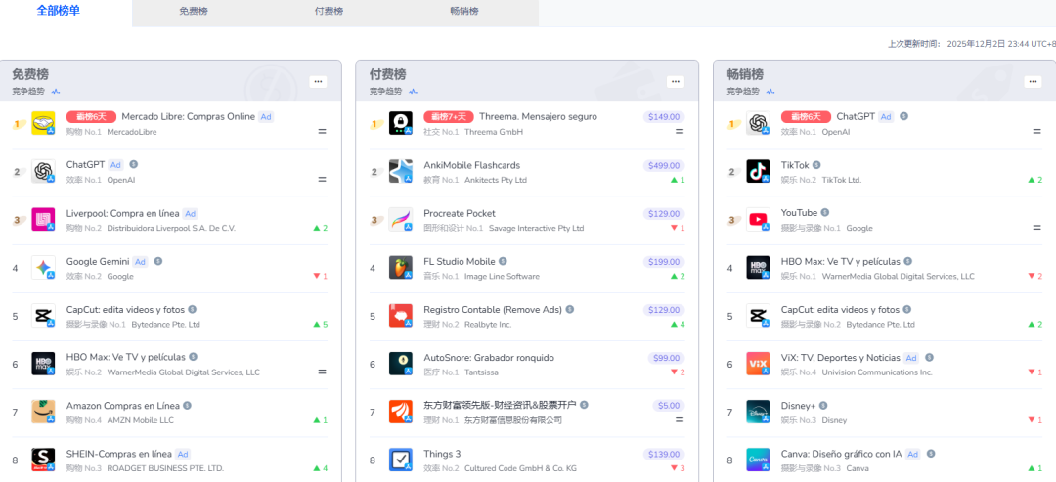Click the CapCut icon in the free chart

pos(43,316)
